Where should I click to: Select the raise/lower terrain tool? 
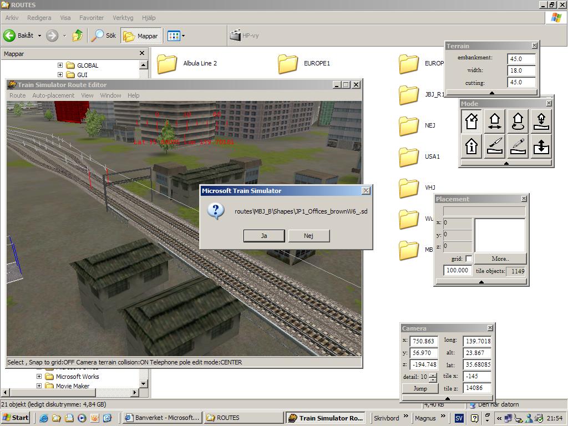tap(541, 146)
